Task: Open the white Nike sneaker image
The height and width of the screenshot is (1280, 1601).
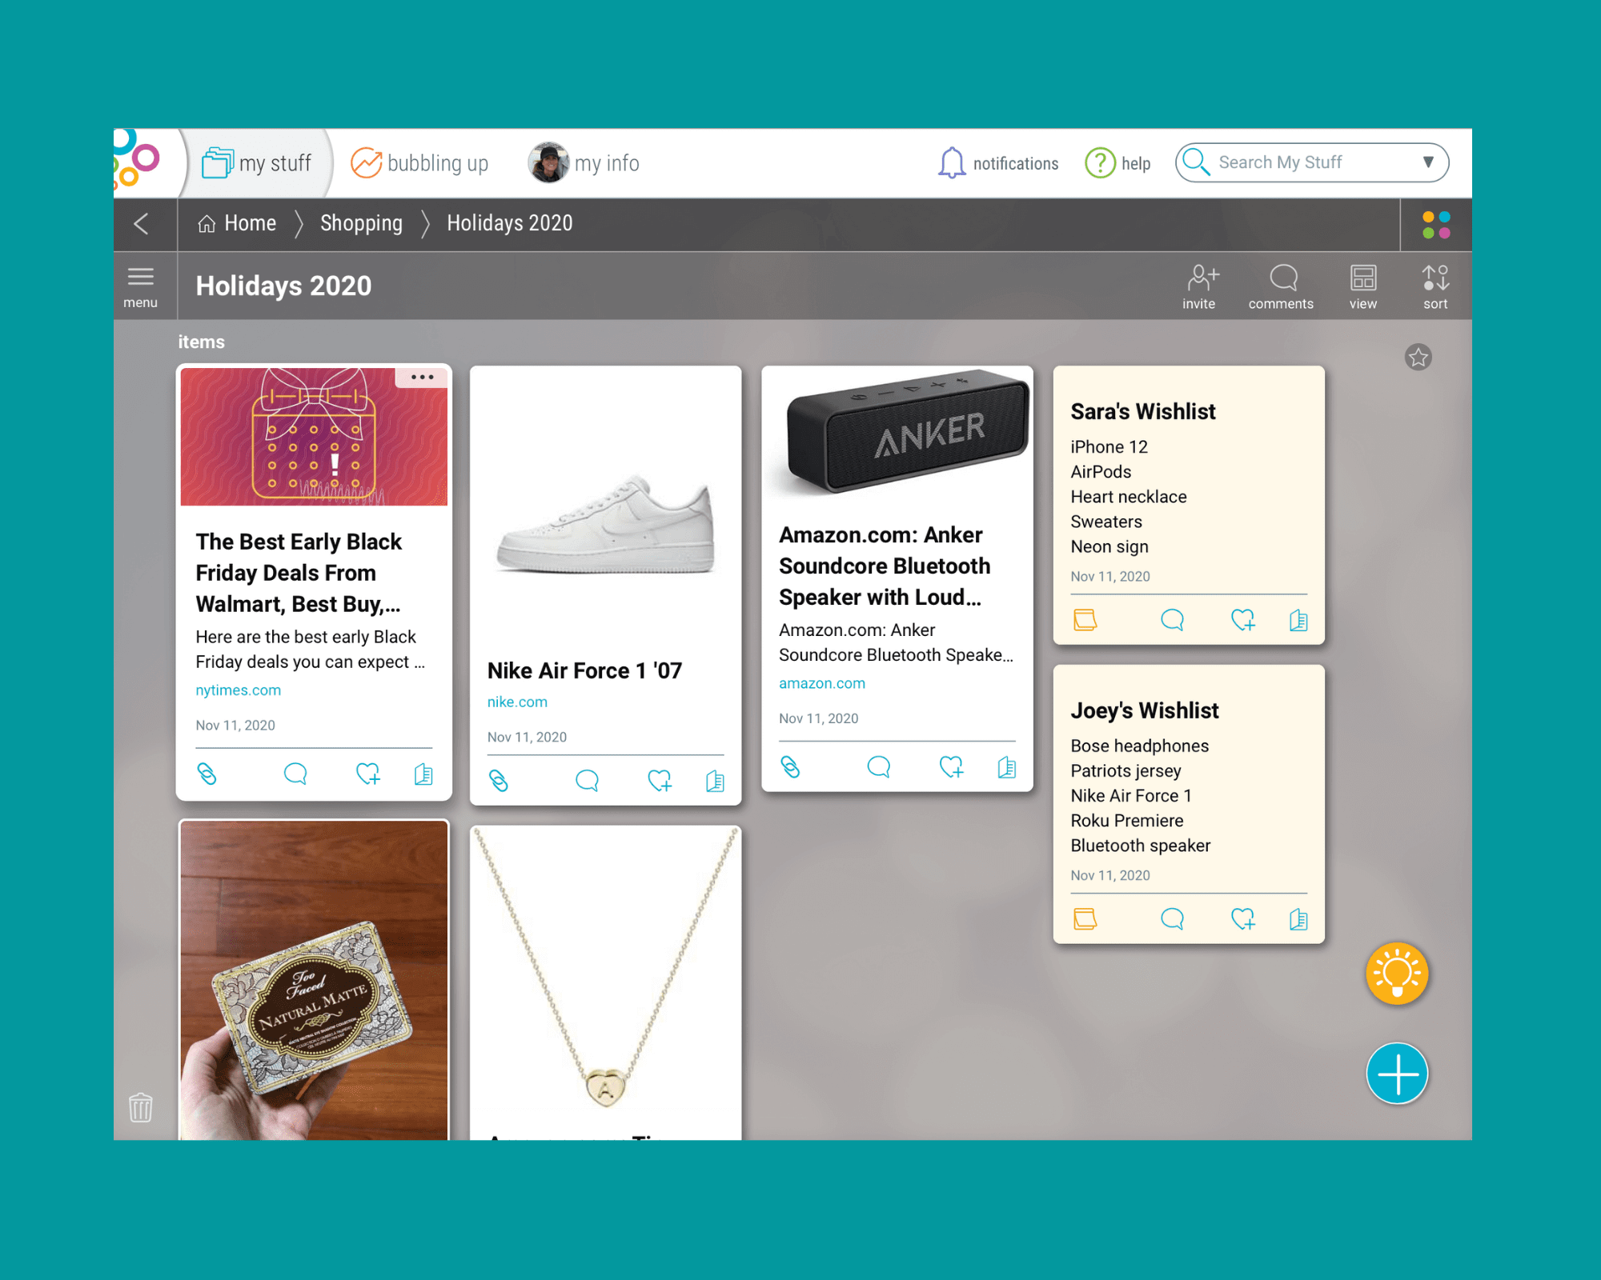Action: (605, 524)
